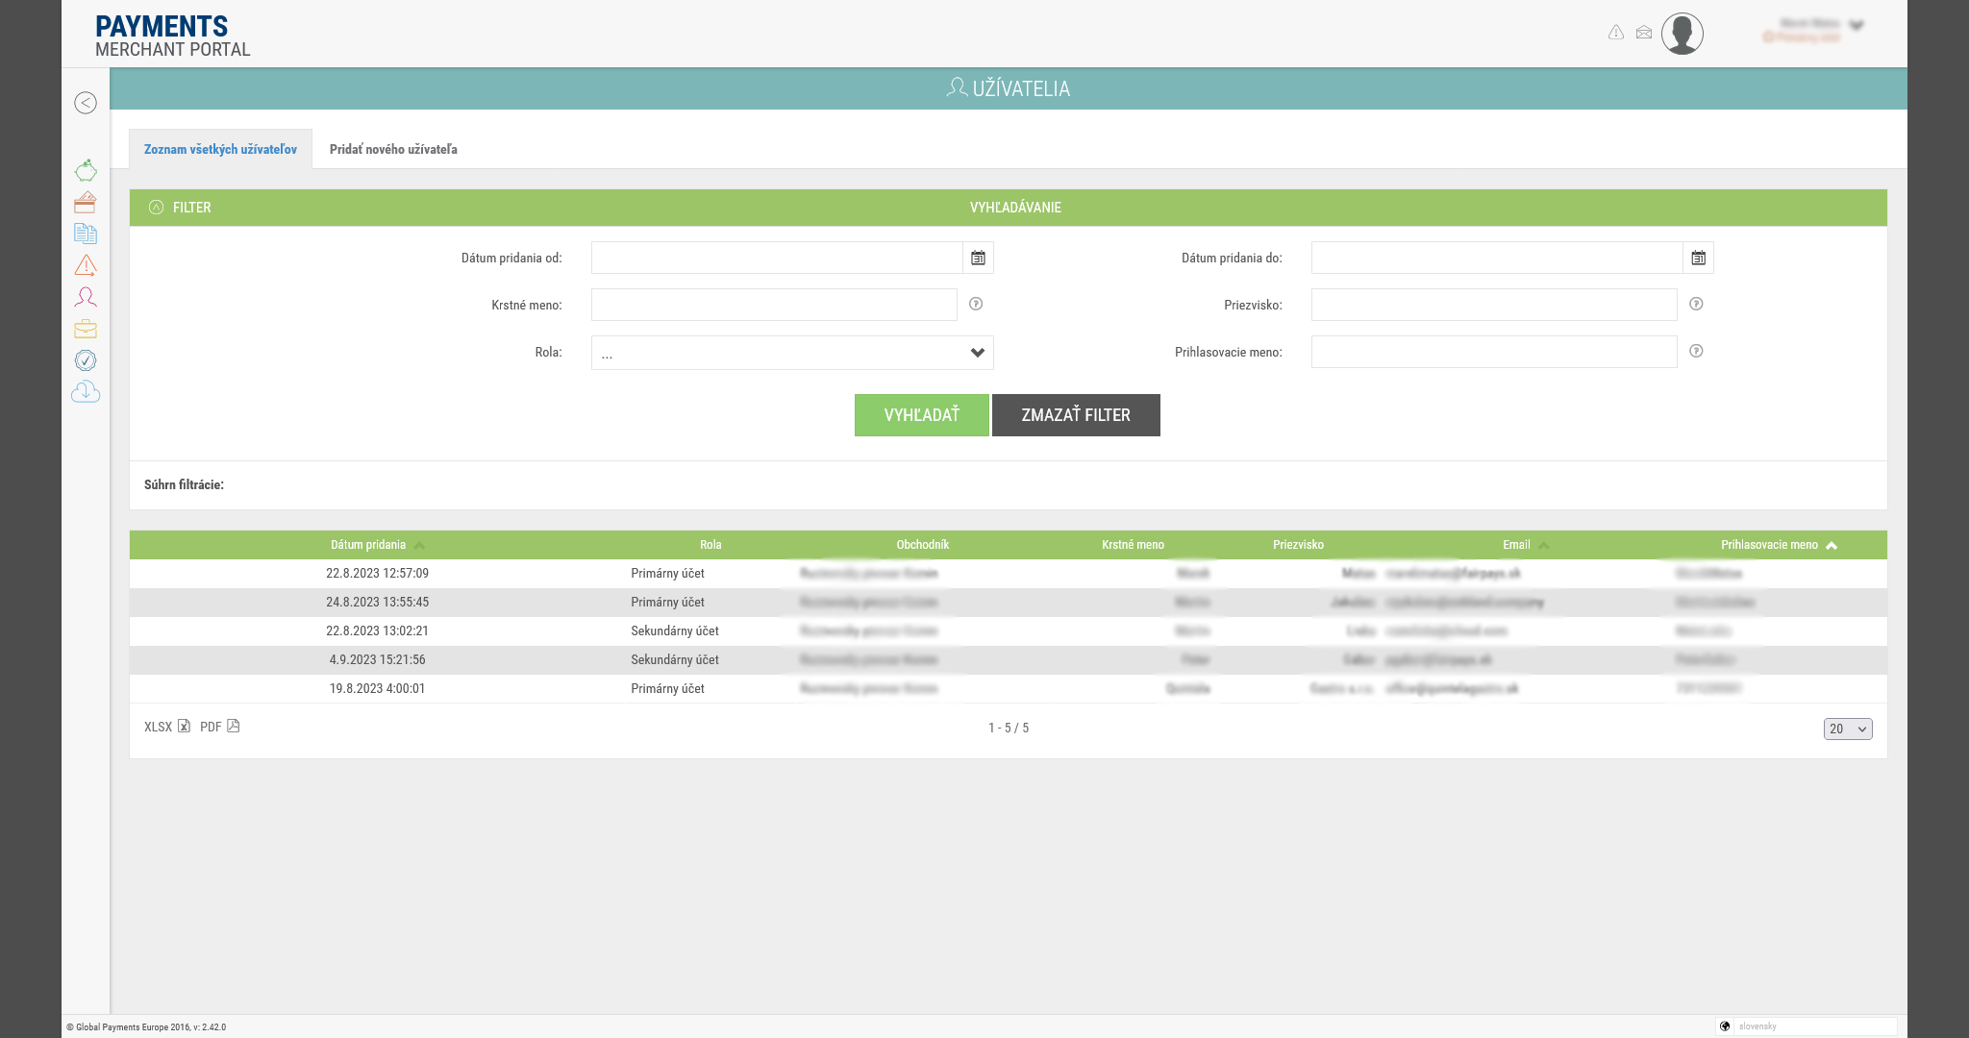Click the help icon next to Priezvisko

(x=1696, y=304)
